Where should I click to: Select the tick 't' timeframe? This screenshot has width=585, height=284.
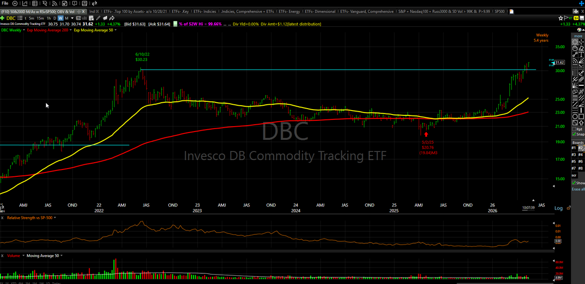[25, 18]
